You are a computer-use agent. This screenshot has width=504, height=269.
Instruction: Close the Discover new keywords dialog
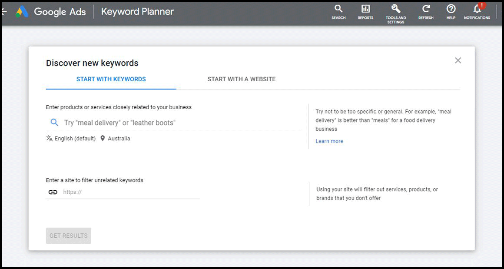(x=458, y=60)
